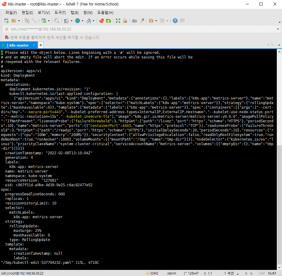The width and height of the screenshot is (282, 276).
Task: Click the grayed reconnect link icon
Action: pos(34,21)
